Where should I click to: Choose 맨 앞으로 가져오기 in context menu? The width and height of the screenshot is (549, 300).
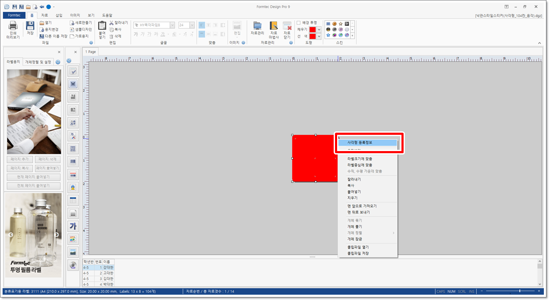click(368, 206)
